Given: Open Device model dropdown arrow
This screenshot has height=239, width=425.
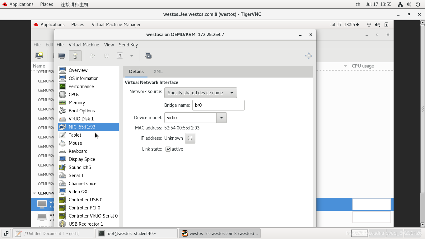Looking at the screenshot, I should (x=222, y=118).
